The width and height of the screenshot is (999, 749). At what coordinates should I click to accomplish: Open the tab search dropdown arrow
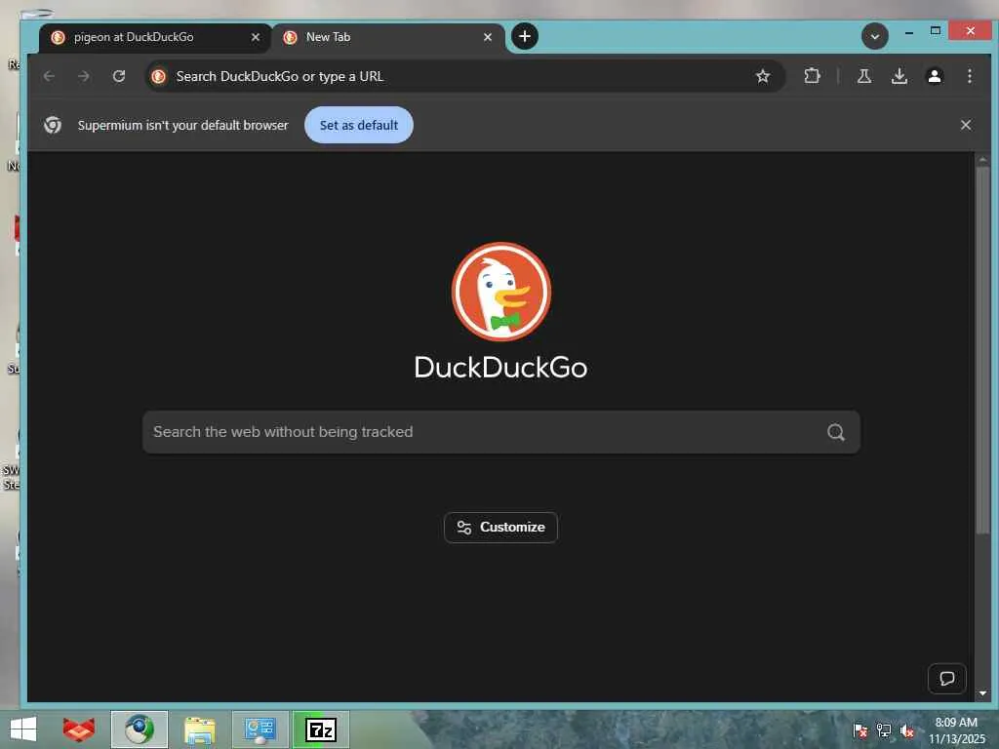(x=875, y=36)
